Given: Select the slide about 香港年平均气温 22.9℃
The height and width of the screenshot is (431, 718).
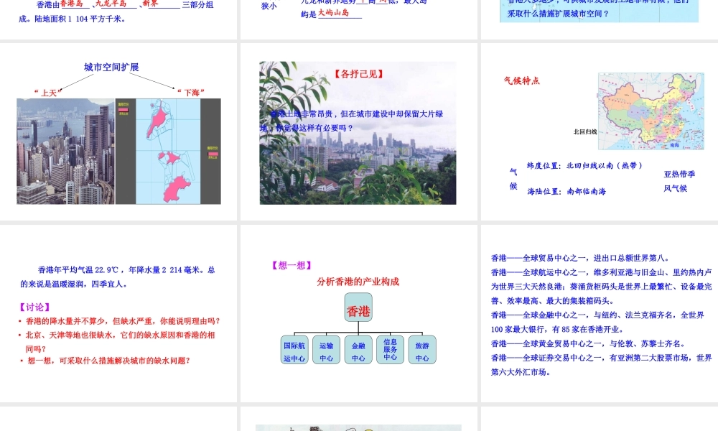Looking at the screenshot, I should coord(118,313).
